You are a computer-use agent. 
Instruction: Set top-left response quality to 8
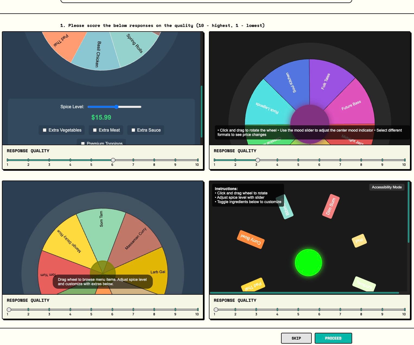click(154, 160)
